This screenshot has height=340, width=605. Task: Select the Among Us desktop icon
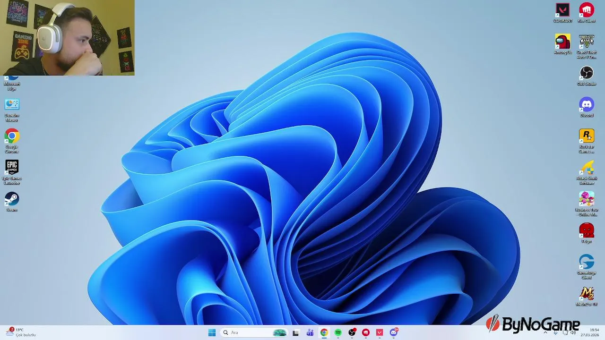point(562,44)
